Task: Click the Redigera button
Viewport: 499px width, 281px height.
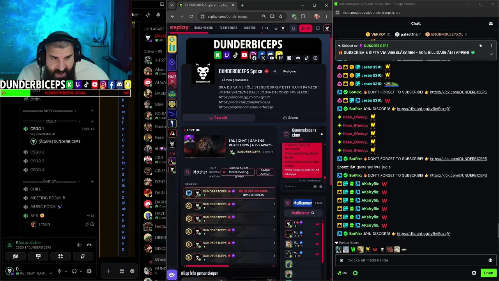Action: point(289,71)
